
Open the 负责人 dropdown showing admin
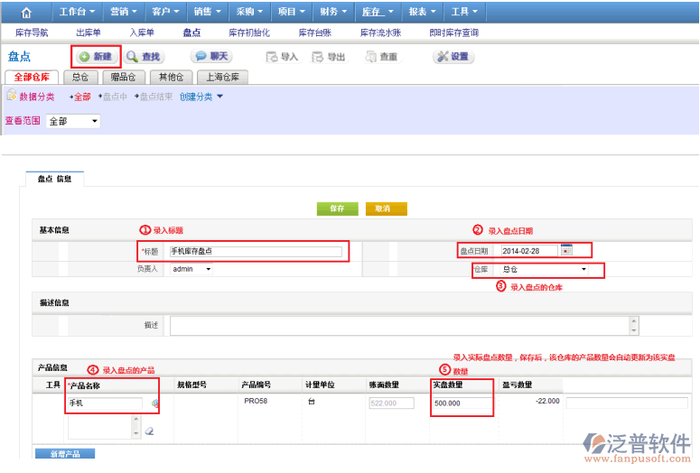coord(191,269)
